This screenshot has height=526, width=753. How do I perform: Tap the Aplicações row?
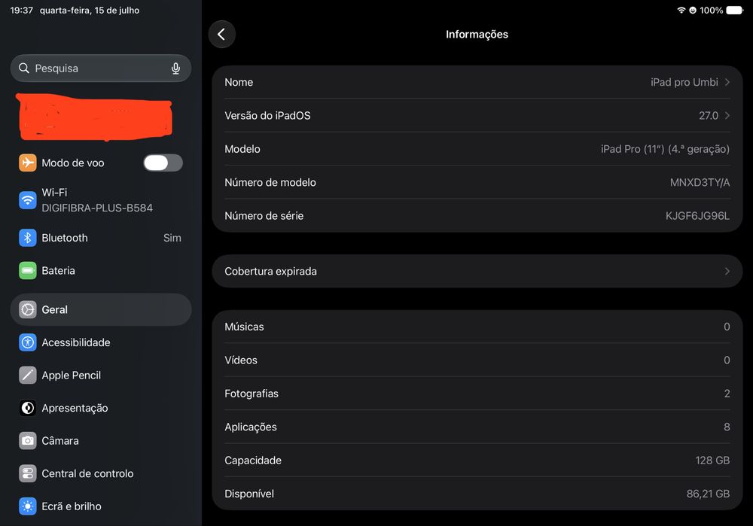coord(477,427)
